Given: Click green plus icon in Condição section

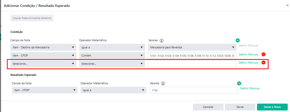Looking at the screenshot, I should (238, 40).
